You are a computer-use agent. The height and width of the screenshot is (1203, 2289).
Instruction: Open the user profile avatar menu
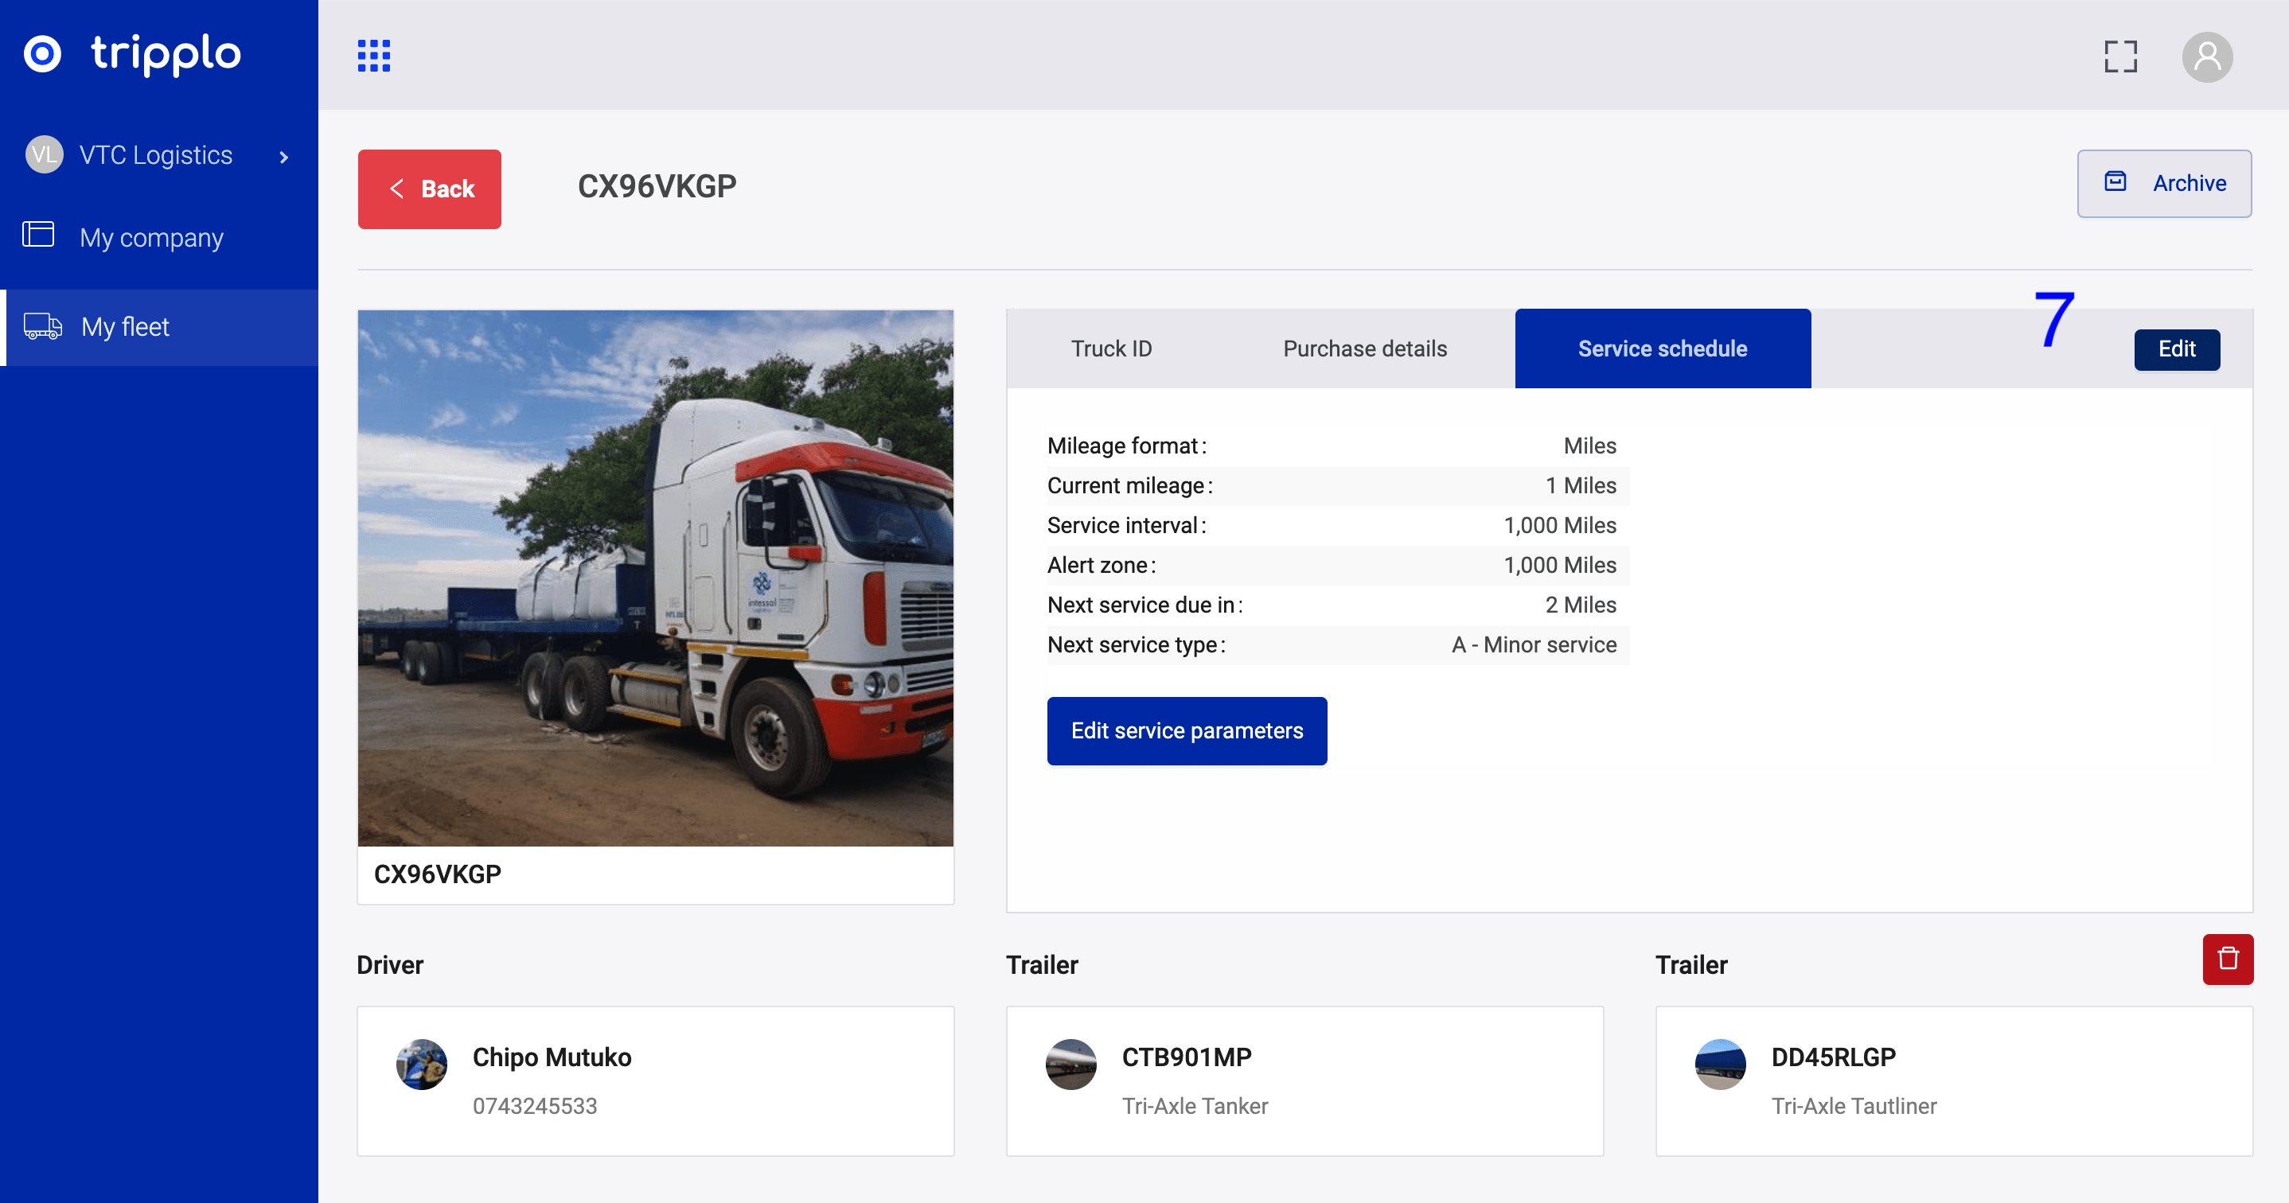pyautogui.click(x=2206, y=56)
